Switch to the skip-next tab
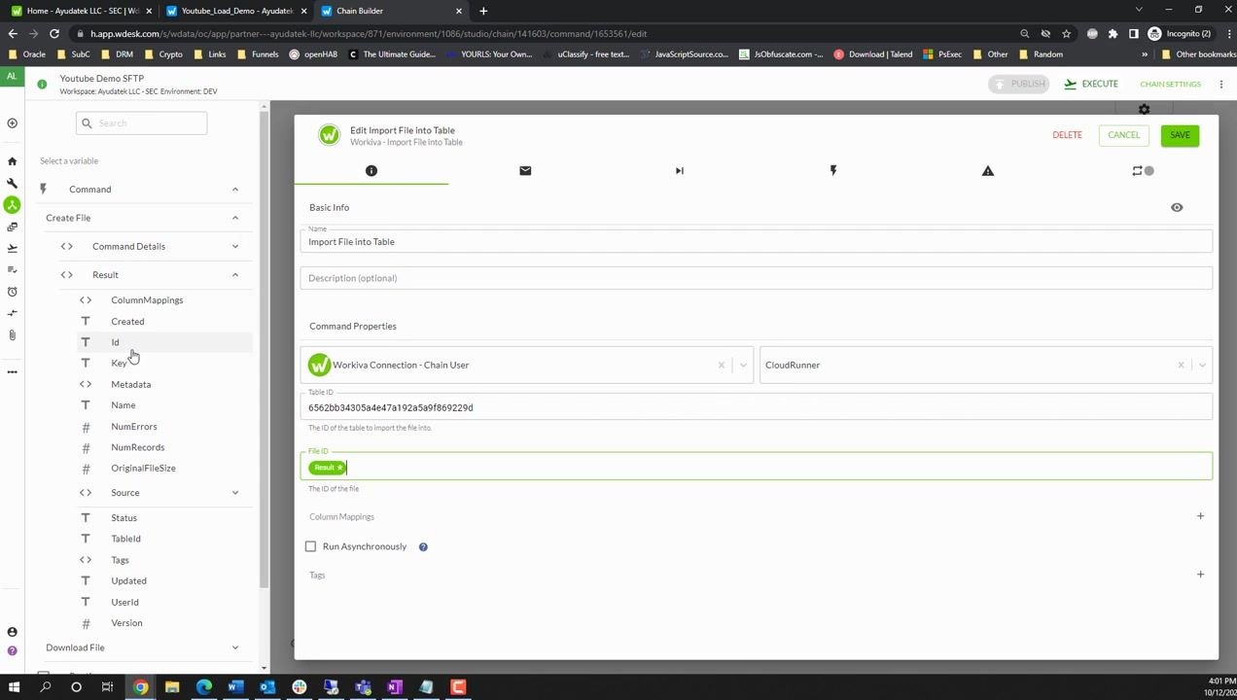The width and height of the screenshot is (1237, 700). pos(680,171)
